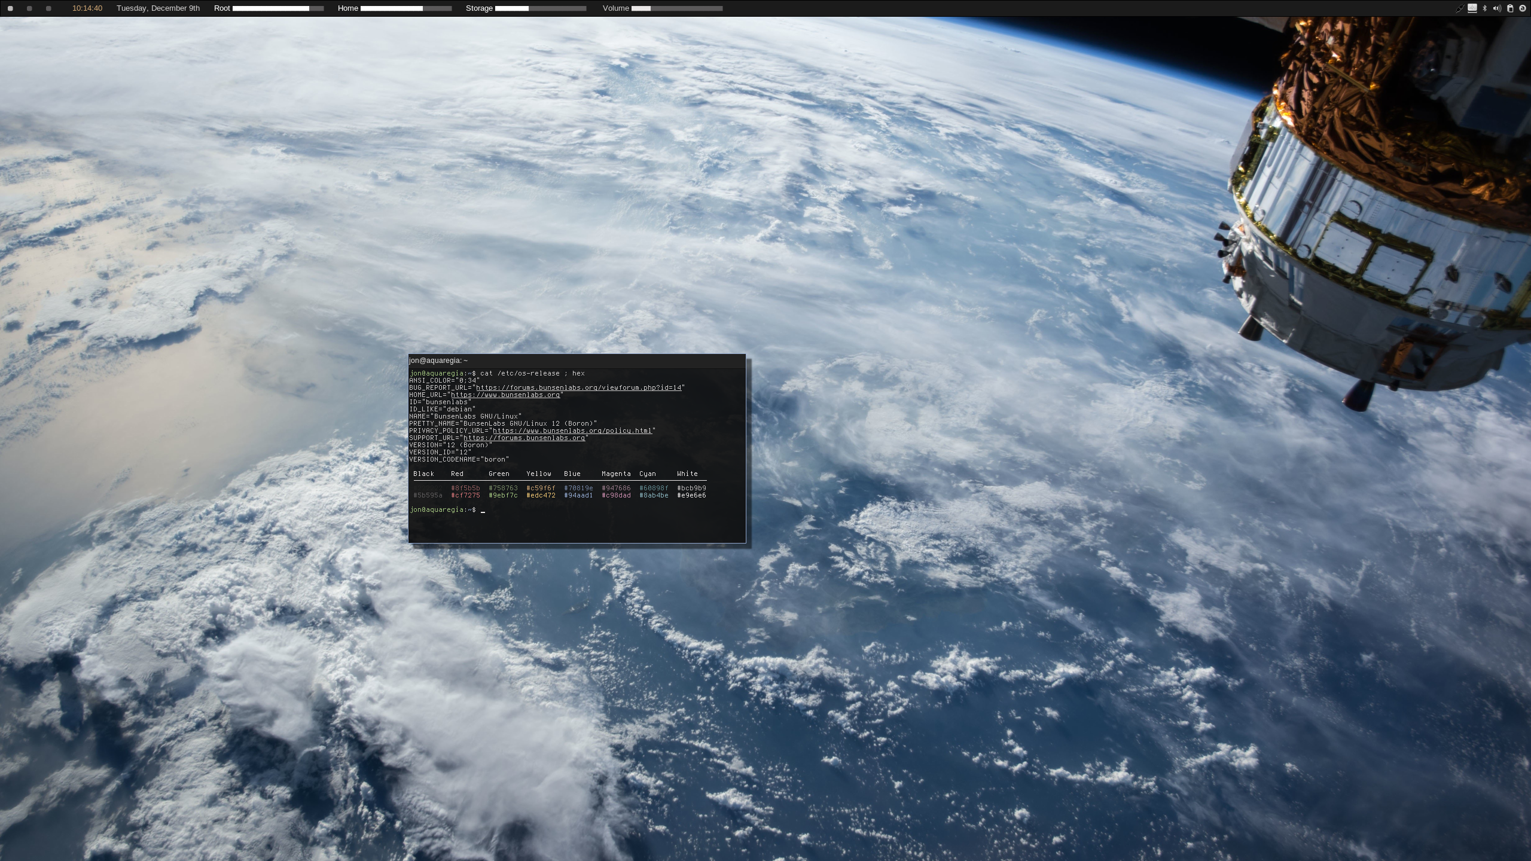Click the Home disk usage bar

[406, 8]
